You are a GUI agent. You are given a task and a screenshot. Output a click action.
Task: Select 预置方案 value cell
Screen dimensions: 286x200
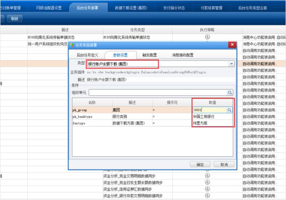pos(213,123)
